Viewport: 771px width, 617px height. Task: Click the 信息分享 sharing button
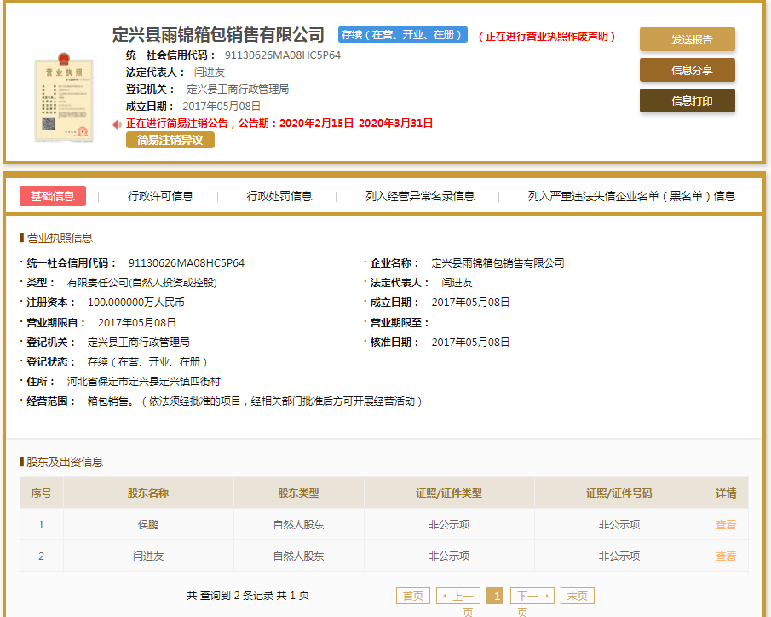[687, 70]
